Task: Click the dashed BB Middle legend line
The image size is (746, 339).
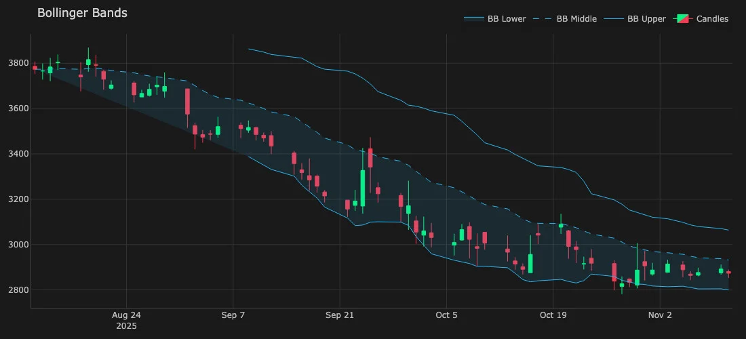Action: click(x=542, y=19)
